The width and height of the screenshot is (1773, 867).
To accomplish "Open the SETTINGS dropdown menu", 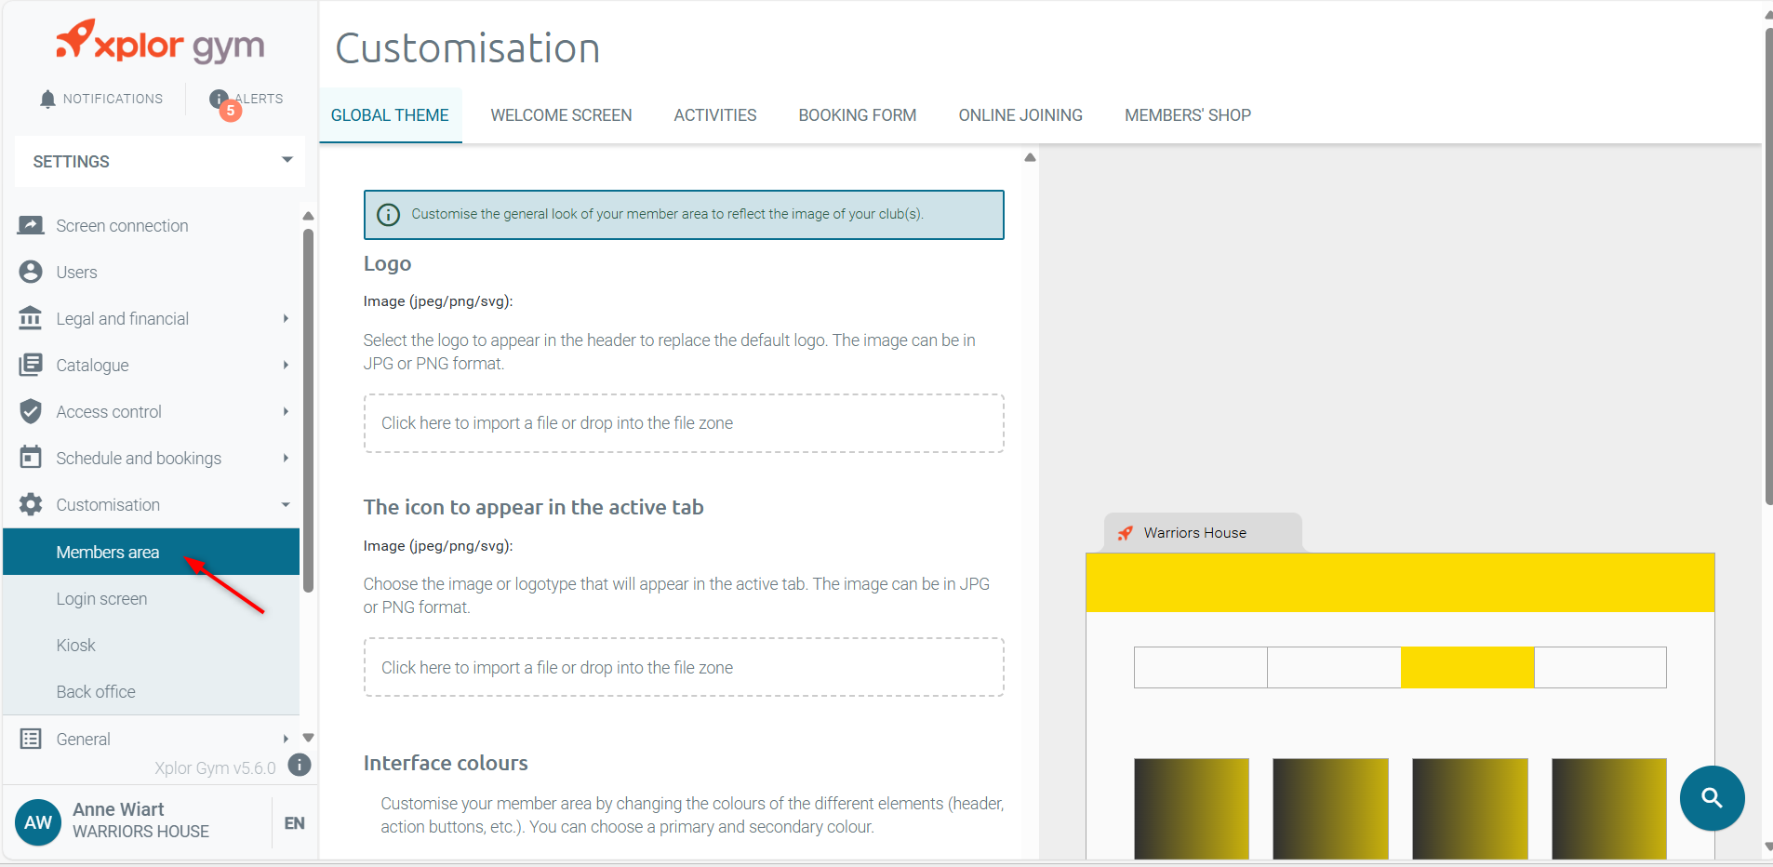I will click(x=160, y=162).
